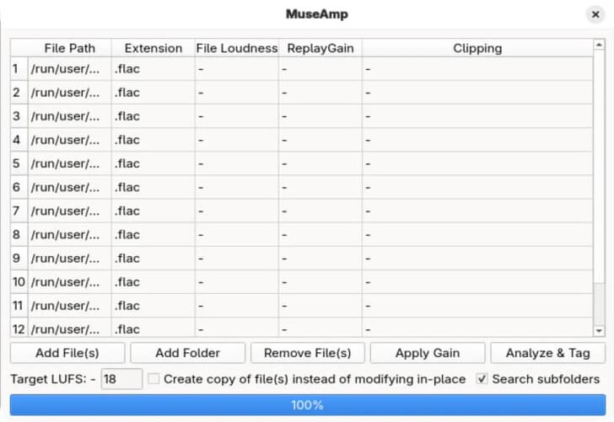Select row header number 12

(19, 328)
